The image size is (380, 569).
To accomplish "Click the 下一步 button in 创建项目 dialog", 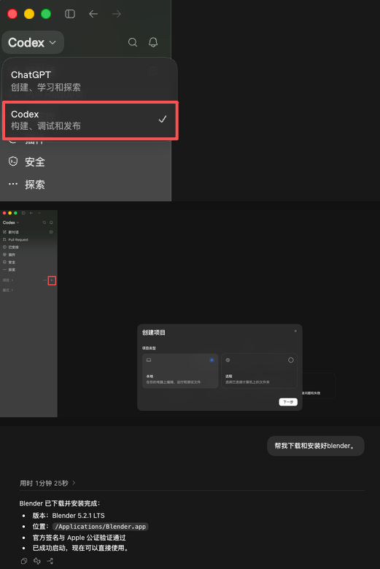I will [288, 402].
